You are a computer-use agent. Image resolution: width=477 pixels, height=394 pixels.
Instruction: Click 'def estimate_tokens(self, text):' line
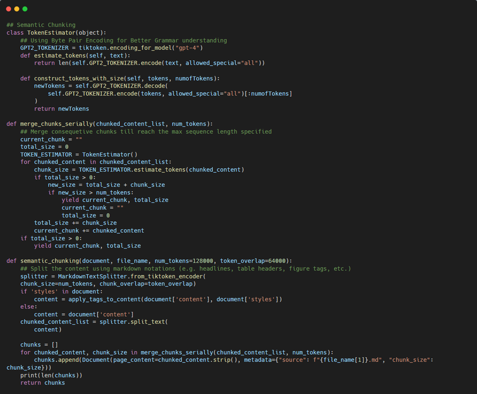click(75, 55)
